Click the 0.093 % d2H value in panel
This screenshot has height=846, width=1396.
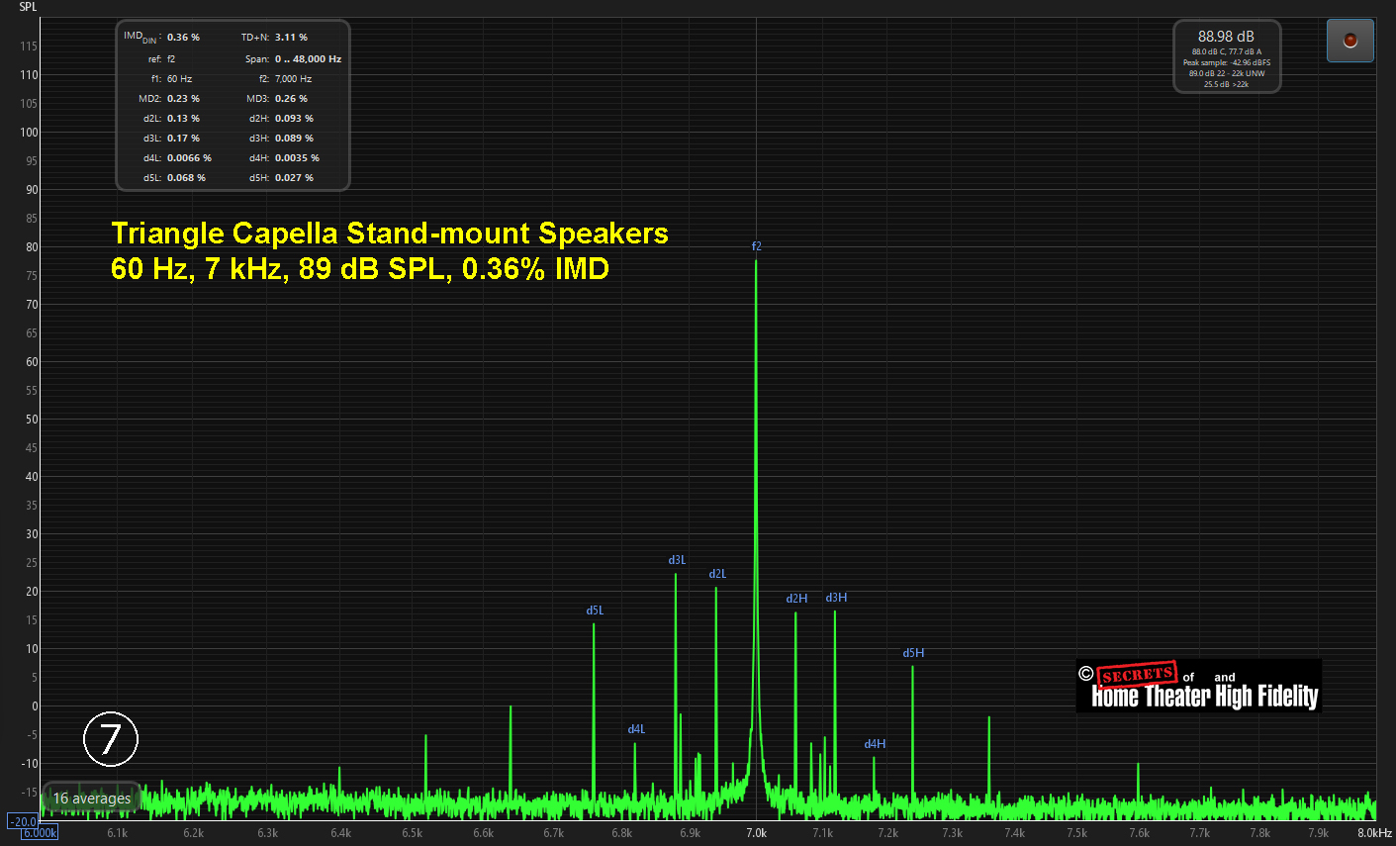[x=294, y=119]
